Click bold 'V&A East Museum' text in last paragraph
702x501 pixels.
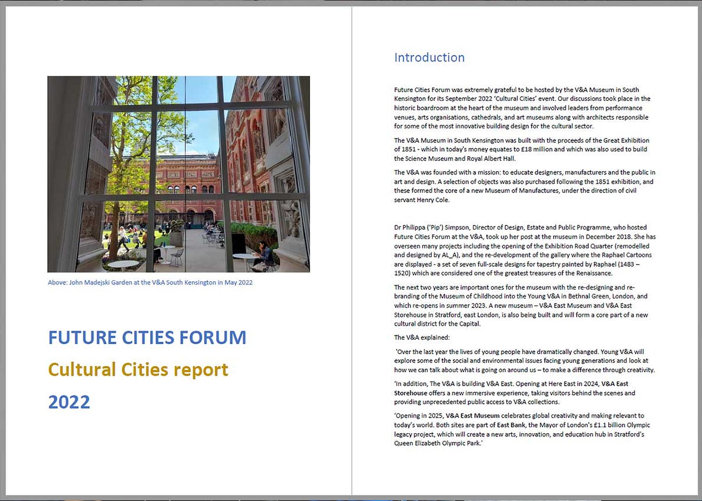(x=472, y=416)
